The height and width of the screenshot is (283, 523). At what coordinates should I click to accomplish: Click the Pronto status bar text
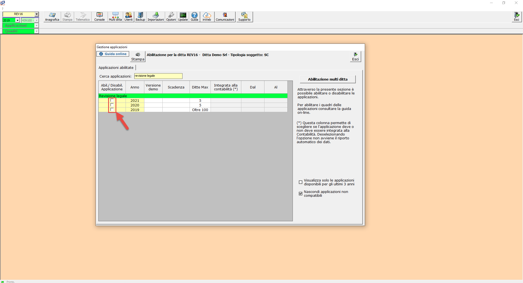(x=10, y=282)
